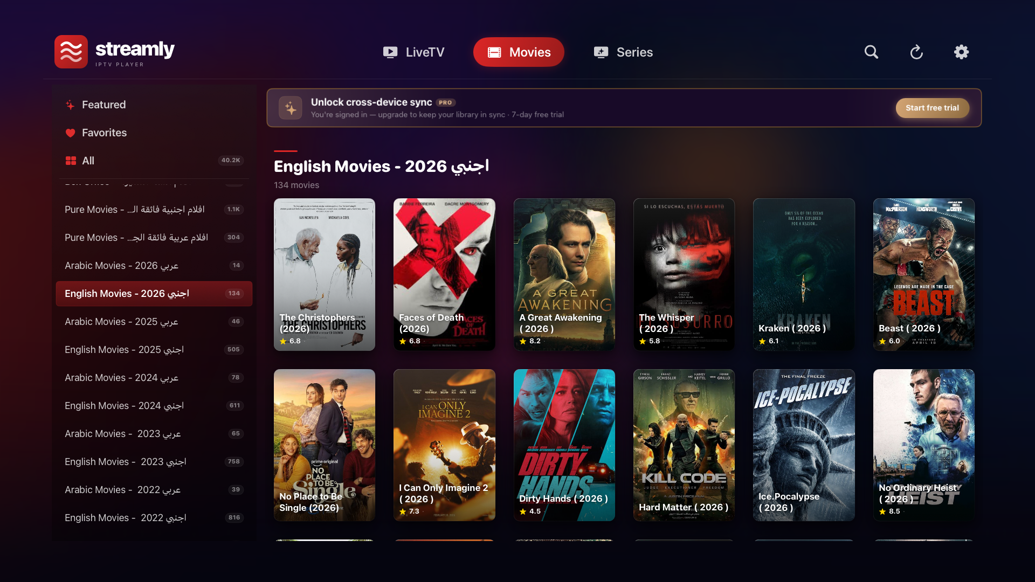Open English Movies - 2023 category
The width and height of the screenshot is (1035, 582).
[x=154, y=462]
